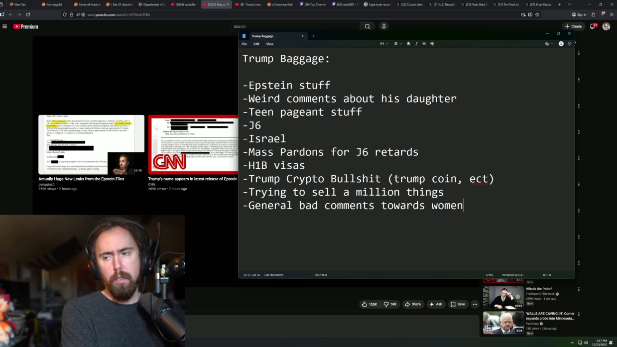
Task: Save the video to a playlist
Action: (x=458, y=304)
